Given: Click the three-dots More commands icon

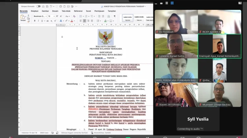Looking at the screenshot, I should point(76,7).
